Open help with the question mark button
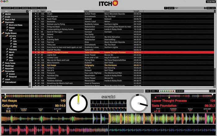The width and height of the screenshot is (217, 136). [x=166, y=8]
